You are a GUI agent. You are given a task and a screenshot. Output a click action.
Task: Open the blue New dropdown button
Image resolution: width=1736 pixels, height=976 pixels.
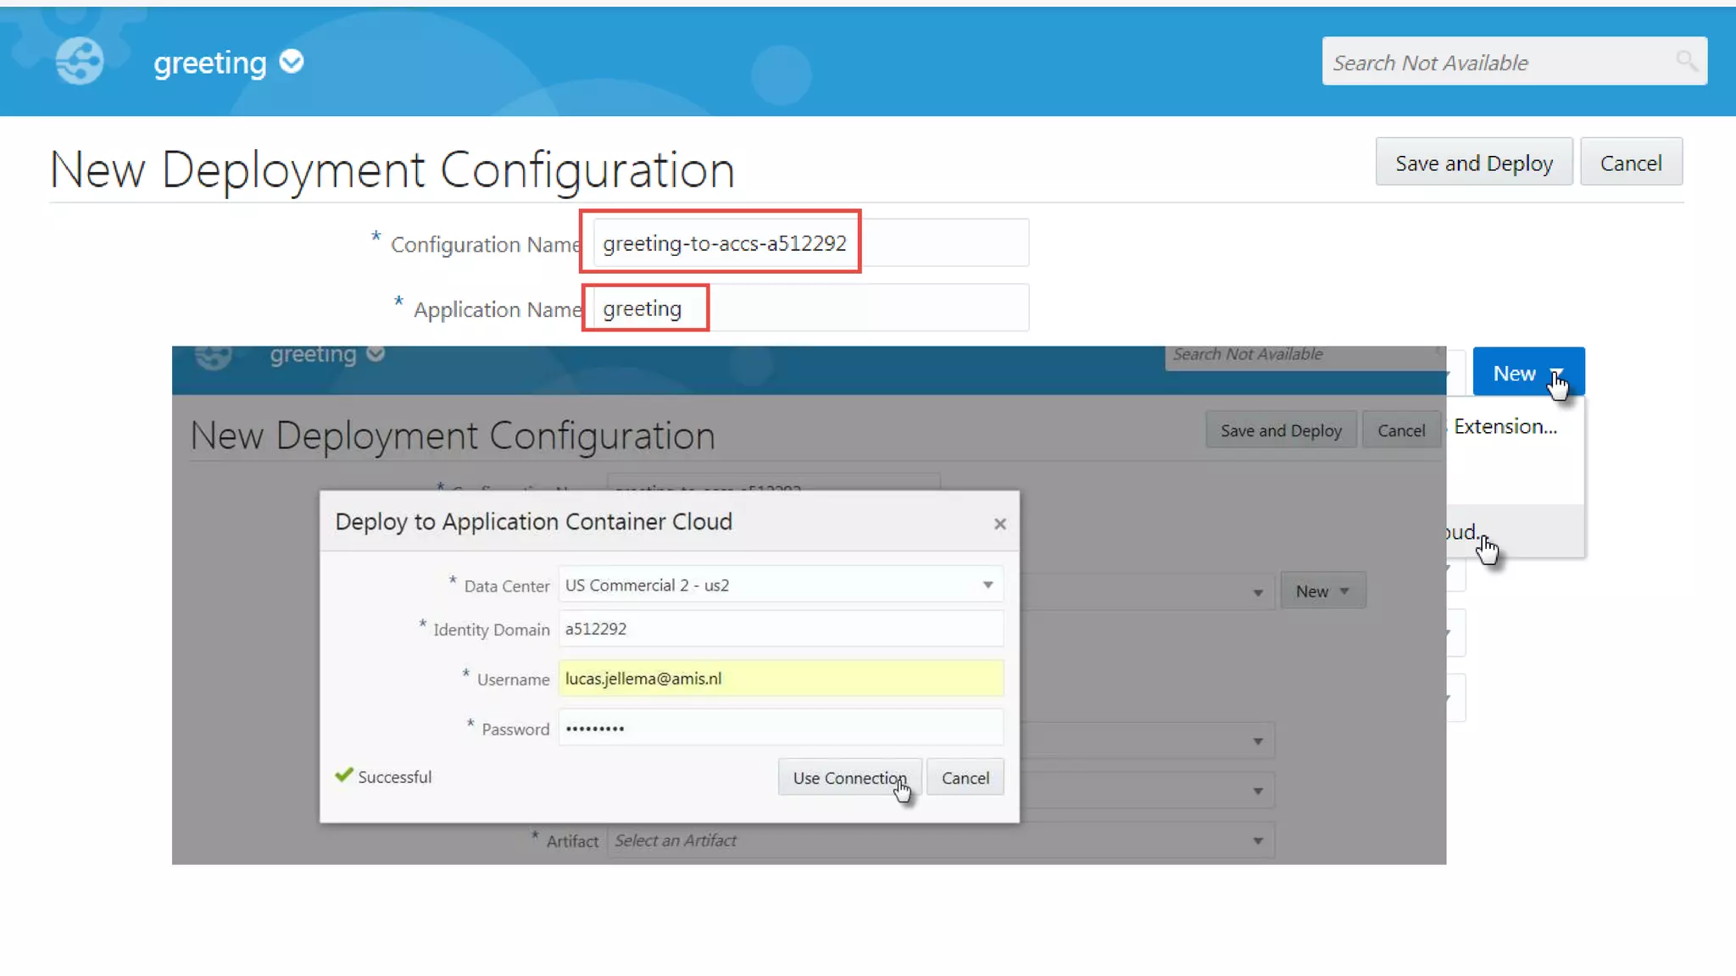(1527, 373)
